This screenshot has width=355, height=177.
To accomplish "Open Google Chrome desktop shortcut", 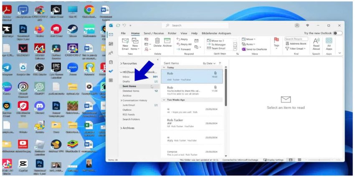I will (89, 11).
